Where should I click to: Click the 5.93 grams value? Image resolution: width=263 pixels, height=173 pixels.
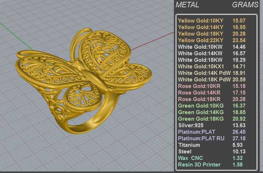[238, 145]
